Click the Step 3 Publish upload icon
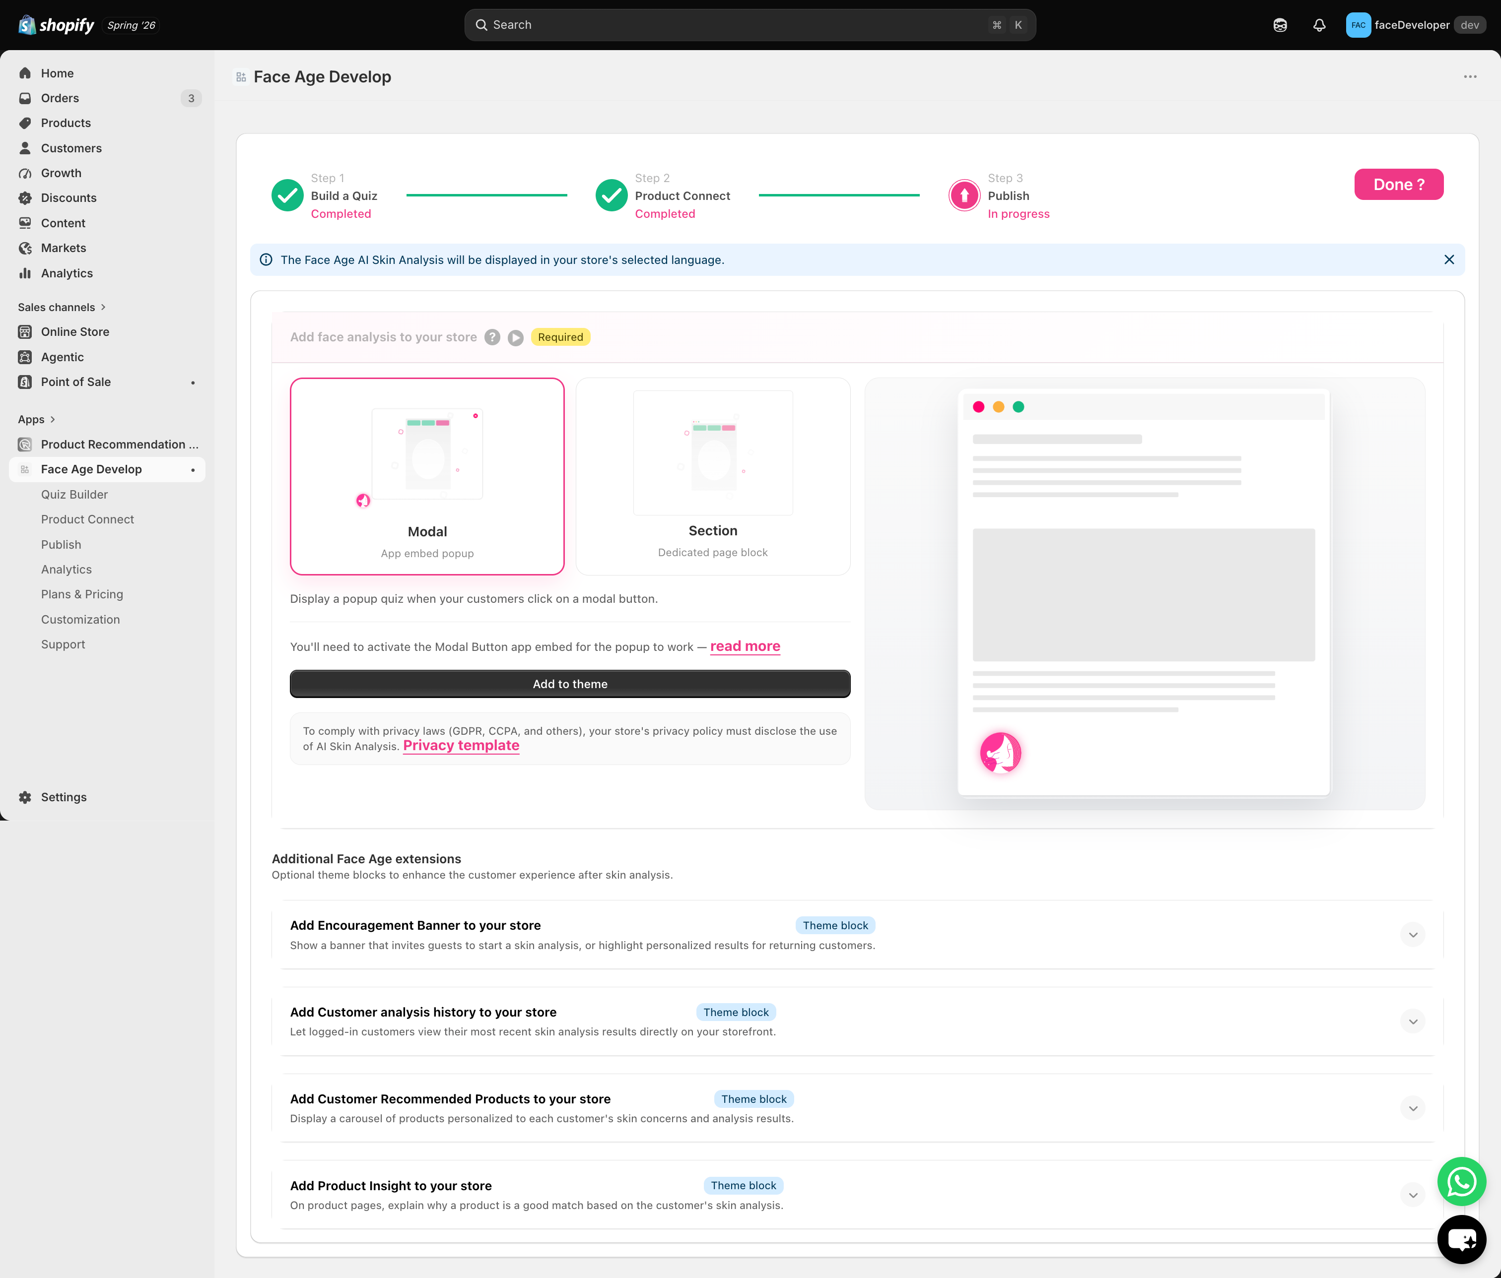Viewport: 1501px width, 1278px height. 964,195
